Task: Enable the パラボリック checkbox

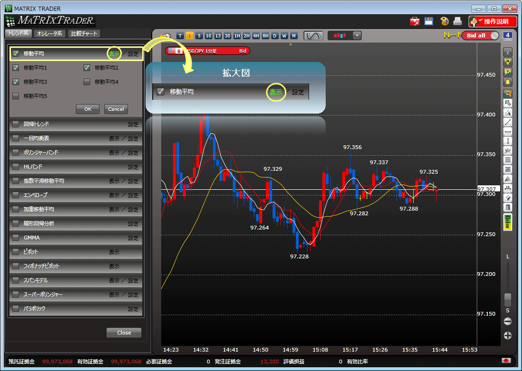Action: click(x=16, y=309)
